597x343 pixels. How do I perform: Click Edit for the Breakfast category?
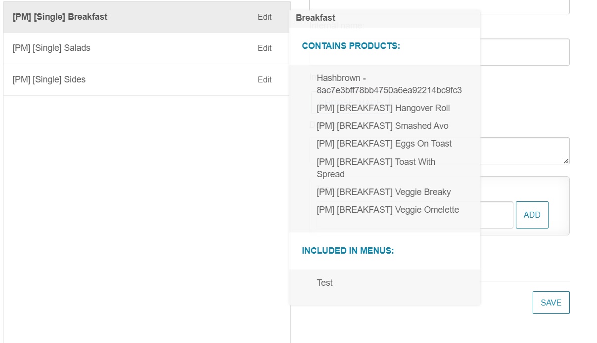[265, 17]
